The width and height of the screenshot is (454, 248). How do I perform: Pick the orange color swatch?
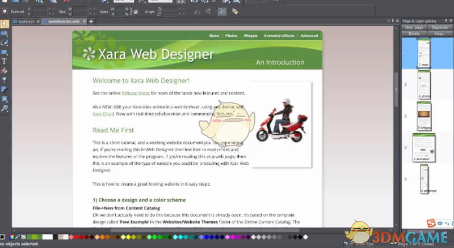(x=103, y=237)
